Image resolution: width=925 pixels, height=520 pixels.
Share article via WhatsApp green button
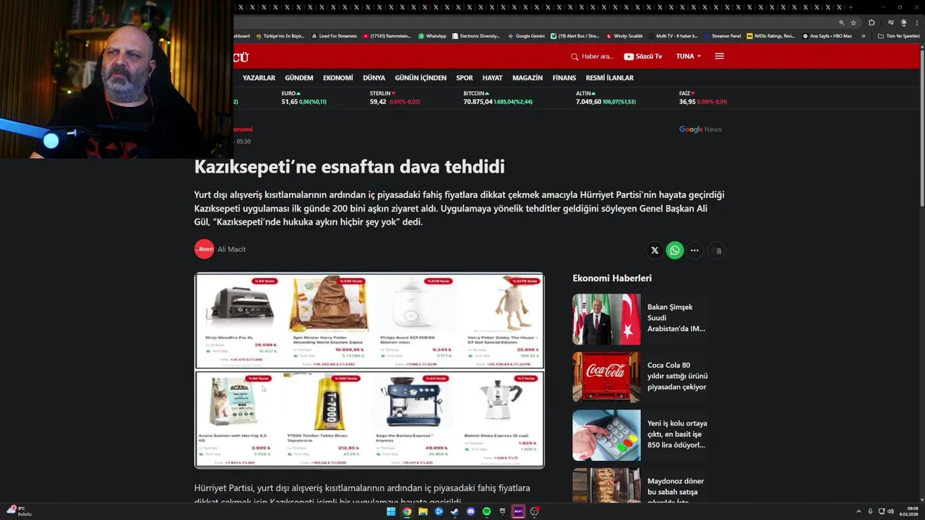(x=675, y=251)
